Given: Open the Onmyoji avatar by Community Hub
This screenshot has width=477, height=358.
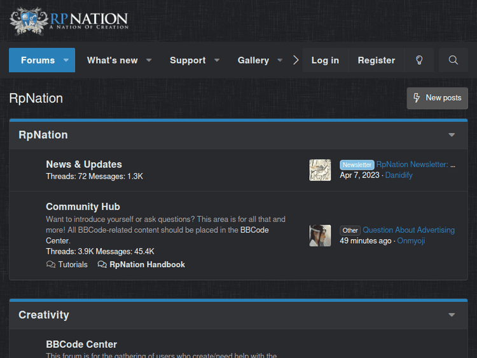Looking at the screenshot, I should (x=320, y=235).
